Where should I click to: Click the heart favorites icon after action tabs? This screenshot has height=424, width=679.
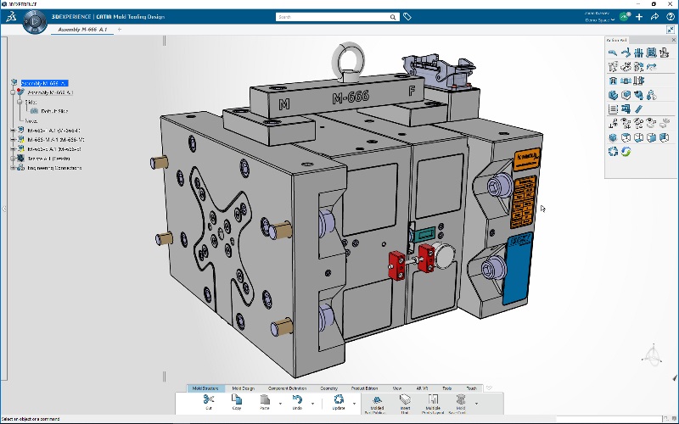[x=489, y=388]
